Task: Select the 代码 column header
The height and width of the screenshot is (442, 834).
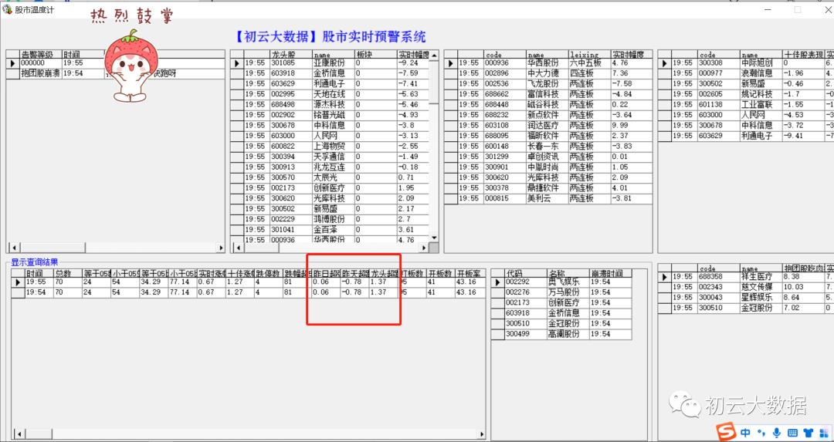Action: pos(526,273)
